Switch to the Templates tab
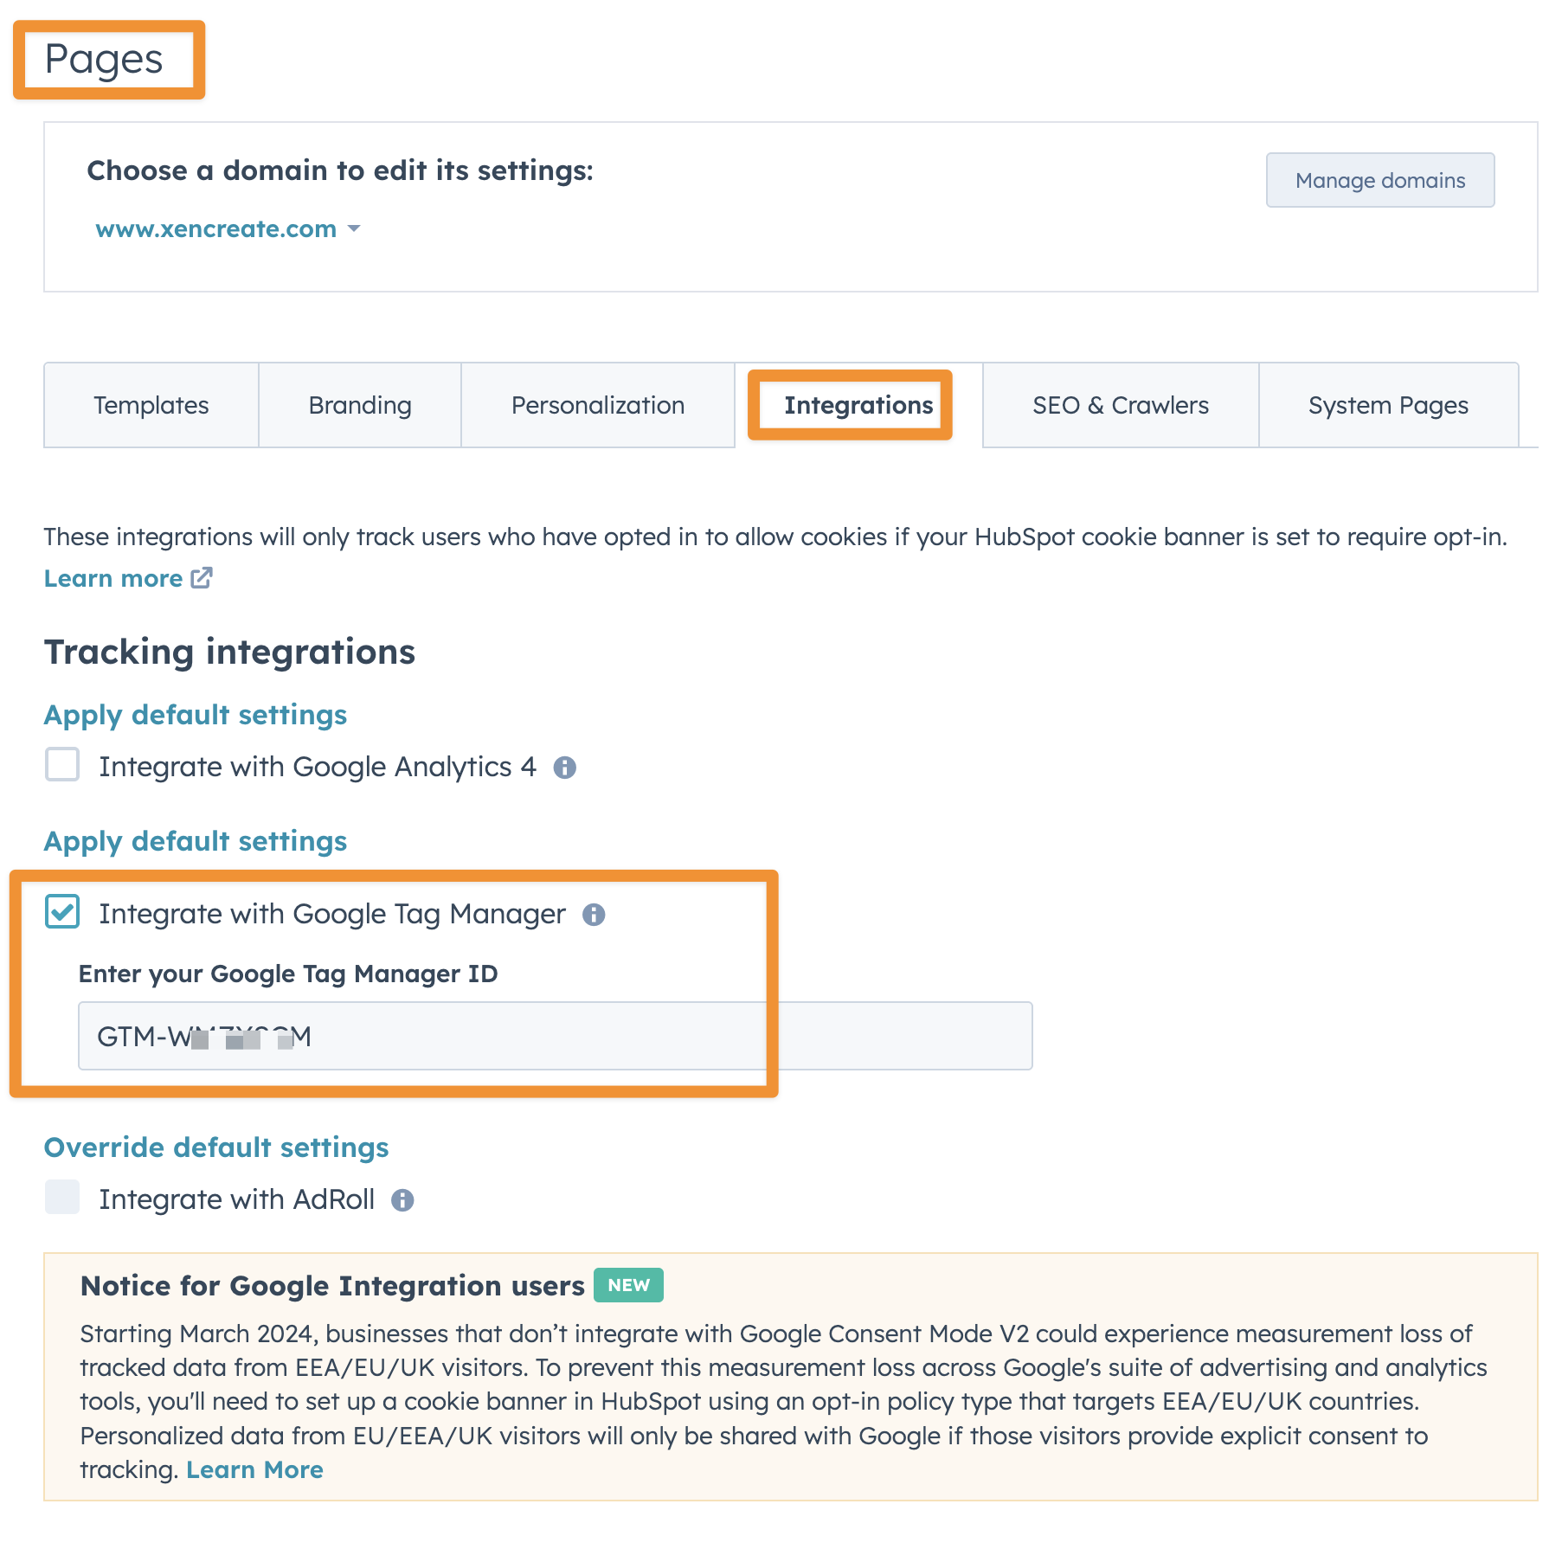 point(151,405)
